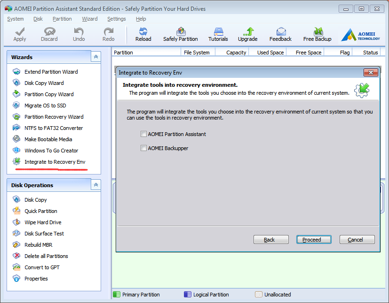Click the Primary Partition green legend swatch
Viewport: 389px width, 303px height.
pos(117,295)
